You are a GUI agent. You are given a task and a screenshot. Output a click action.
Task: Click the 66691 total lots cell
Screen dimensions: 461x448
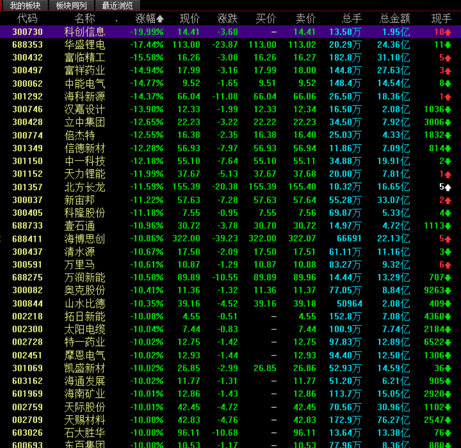click(349, 238)
